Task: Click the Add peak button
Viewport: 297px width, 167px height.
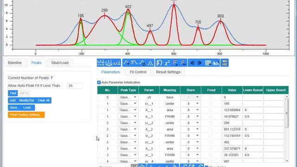Action: (x=13, y=100)
